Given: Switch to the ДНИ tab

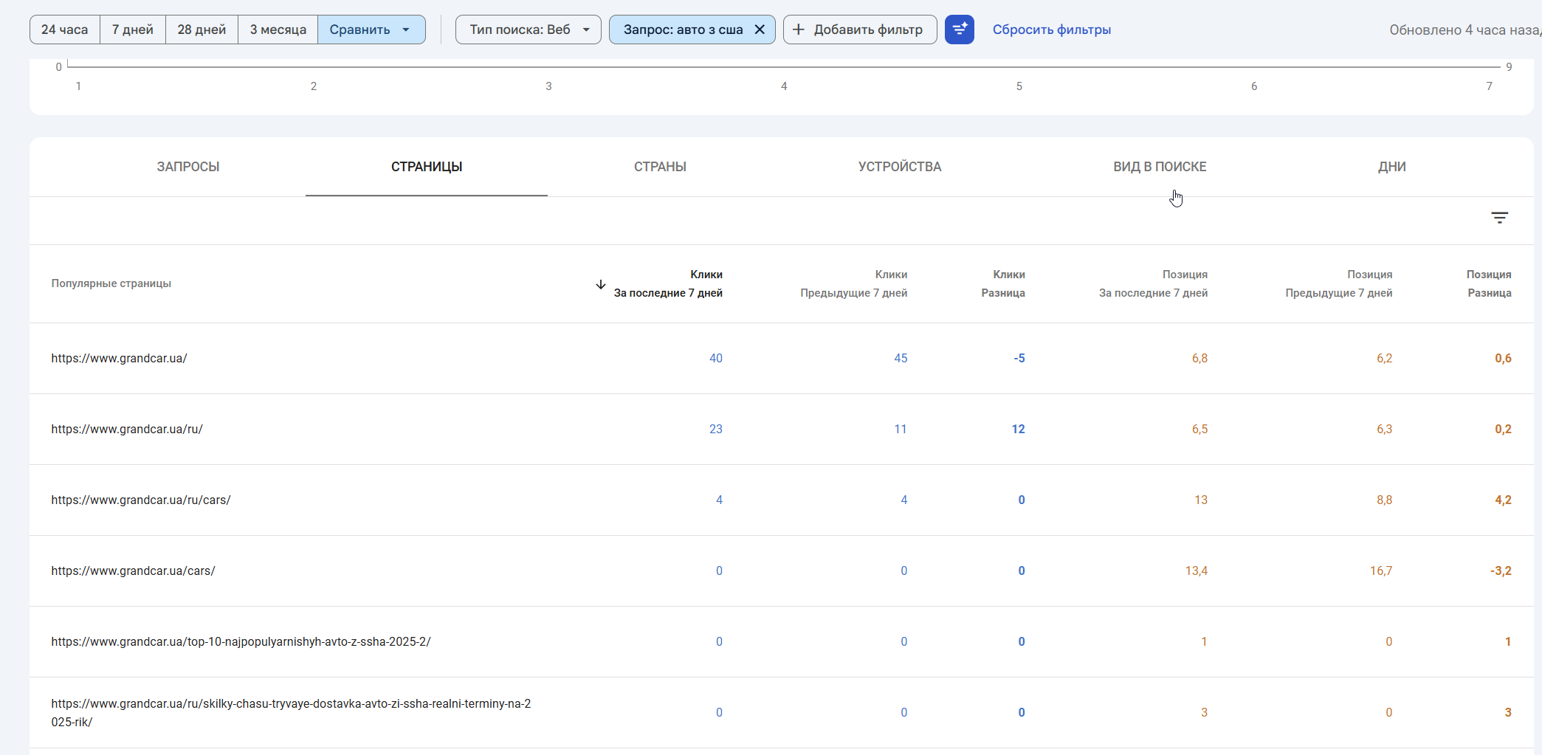Looking at the screenshot, I should pyautogui.click(x=1391, y=167).
